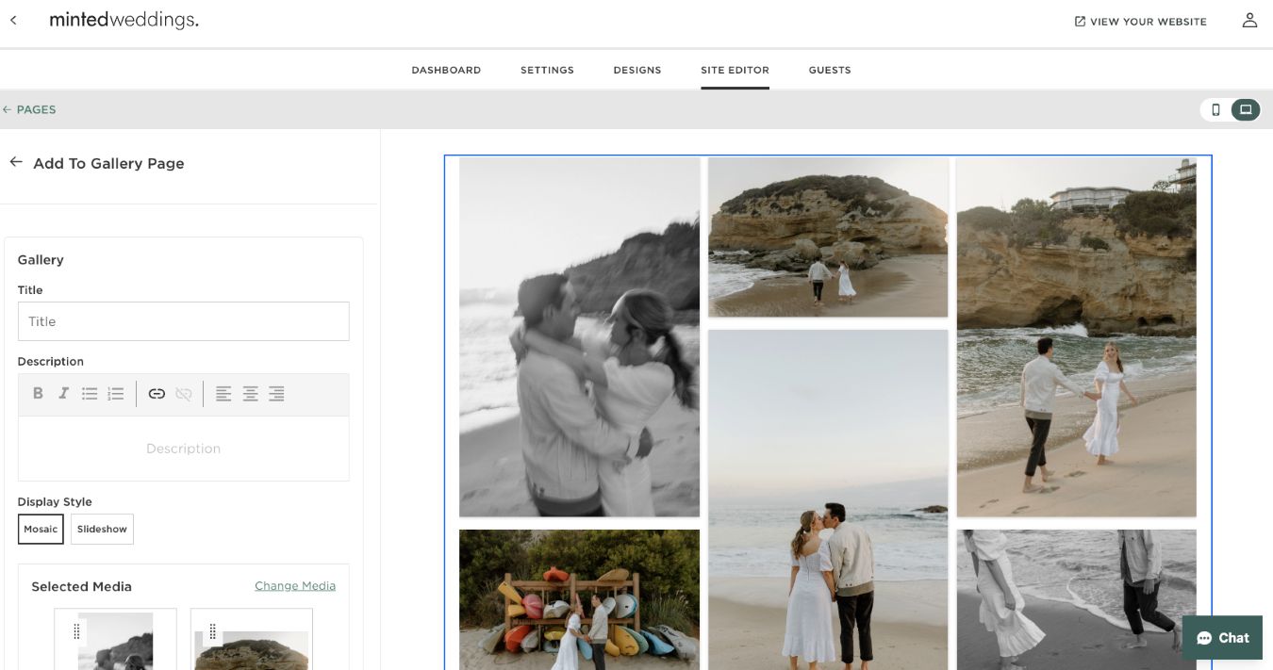Select the bulleted list icon

pyautogui.click(x=90, y=394)
